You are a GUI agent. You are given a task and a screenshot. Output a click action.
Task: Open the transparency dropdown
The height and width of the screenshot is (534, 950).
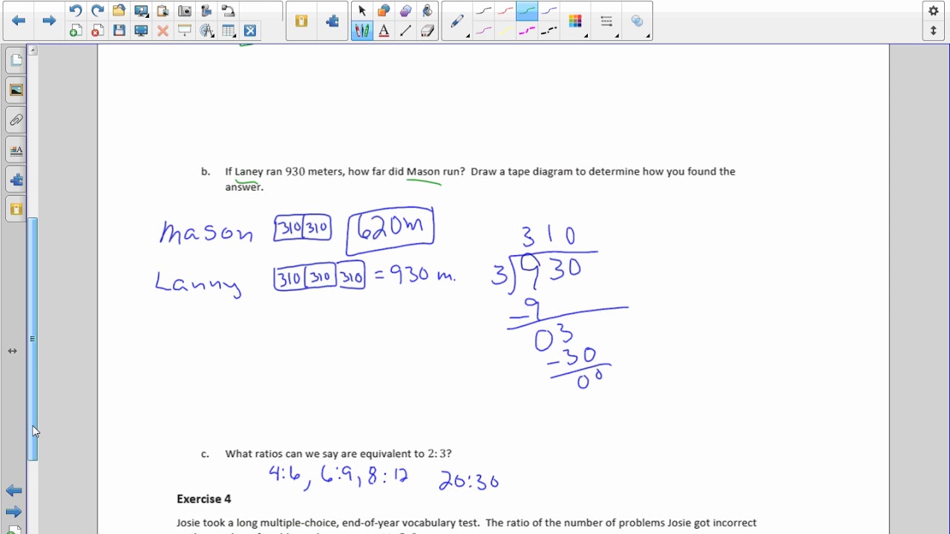638,21
